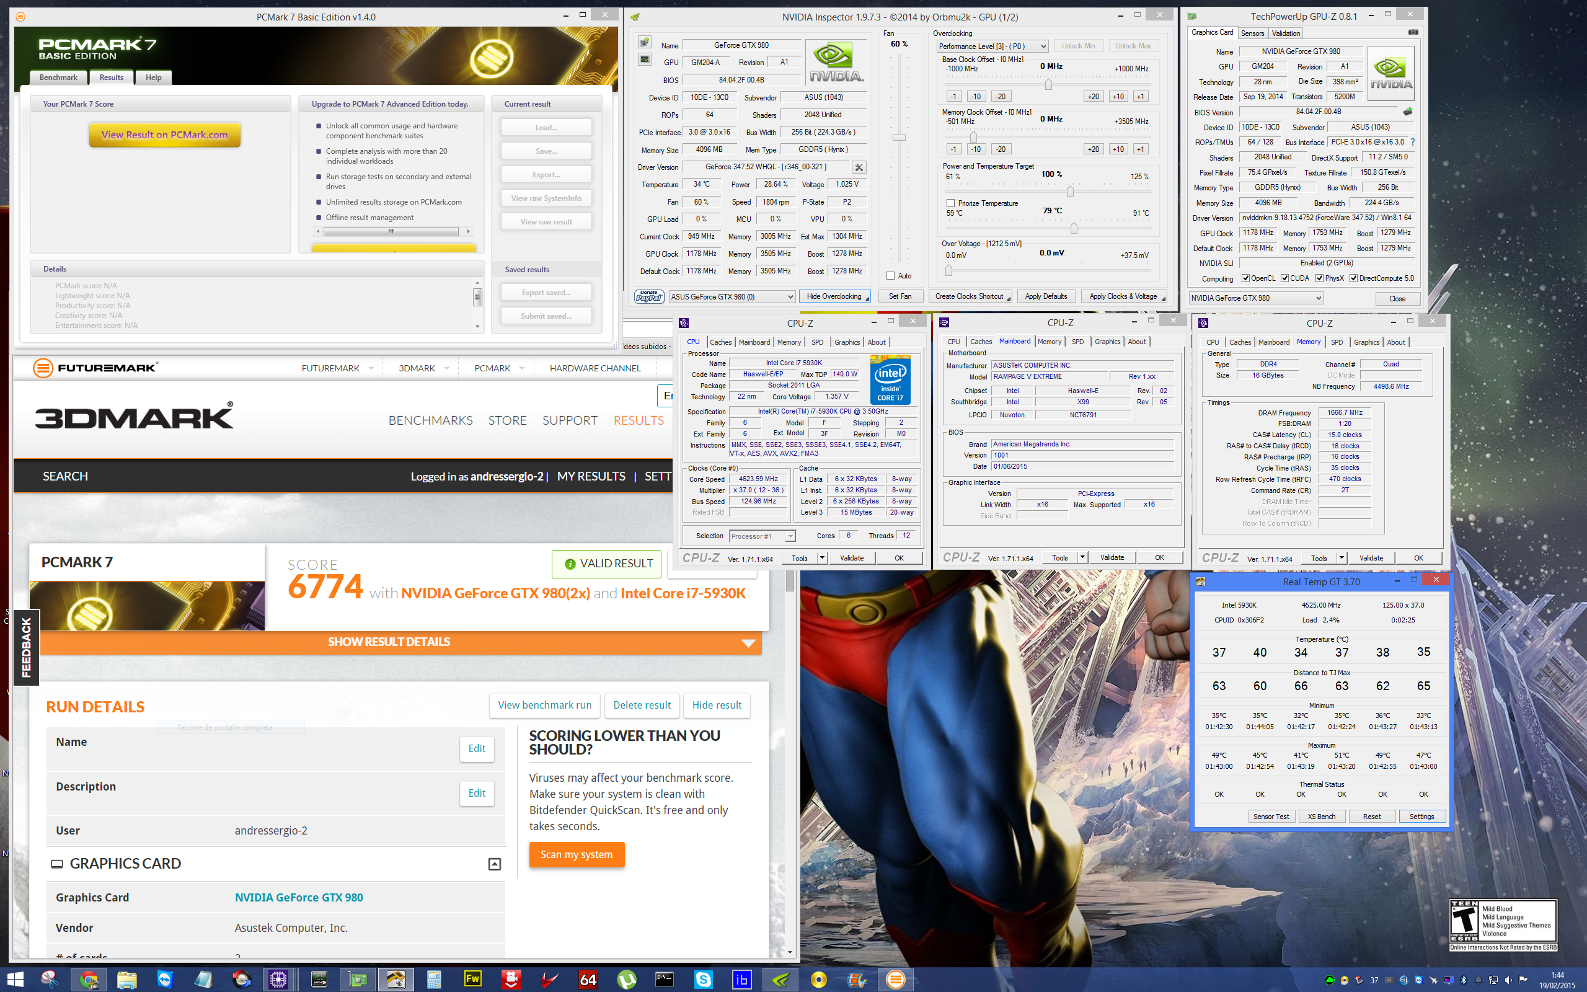Click the Bus Interface question mark in GPU-Z
The height and width of the screenshot is (992, 1587).
point(1413,143)
